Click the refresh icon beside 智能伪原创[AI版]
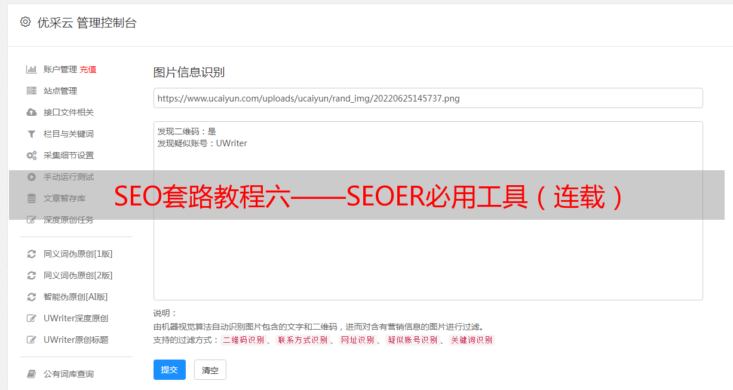 [x=32, y=297]
